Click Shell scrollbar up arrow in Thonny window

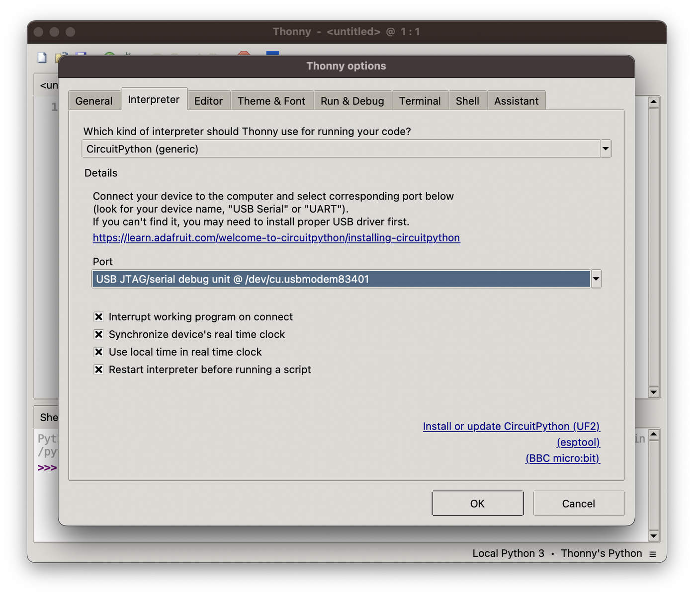(x=654, y=435)
